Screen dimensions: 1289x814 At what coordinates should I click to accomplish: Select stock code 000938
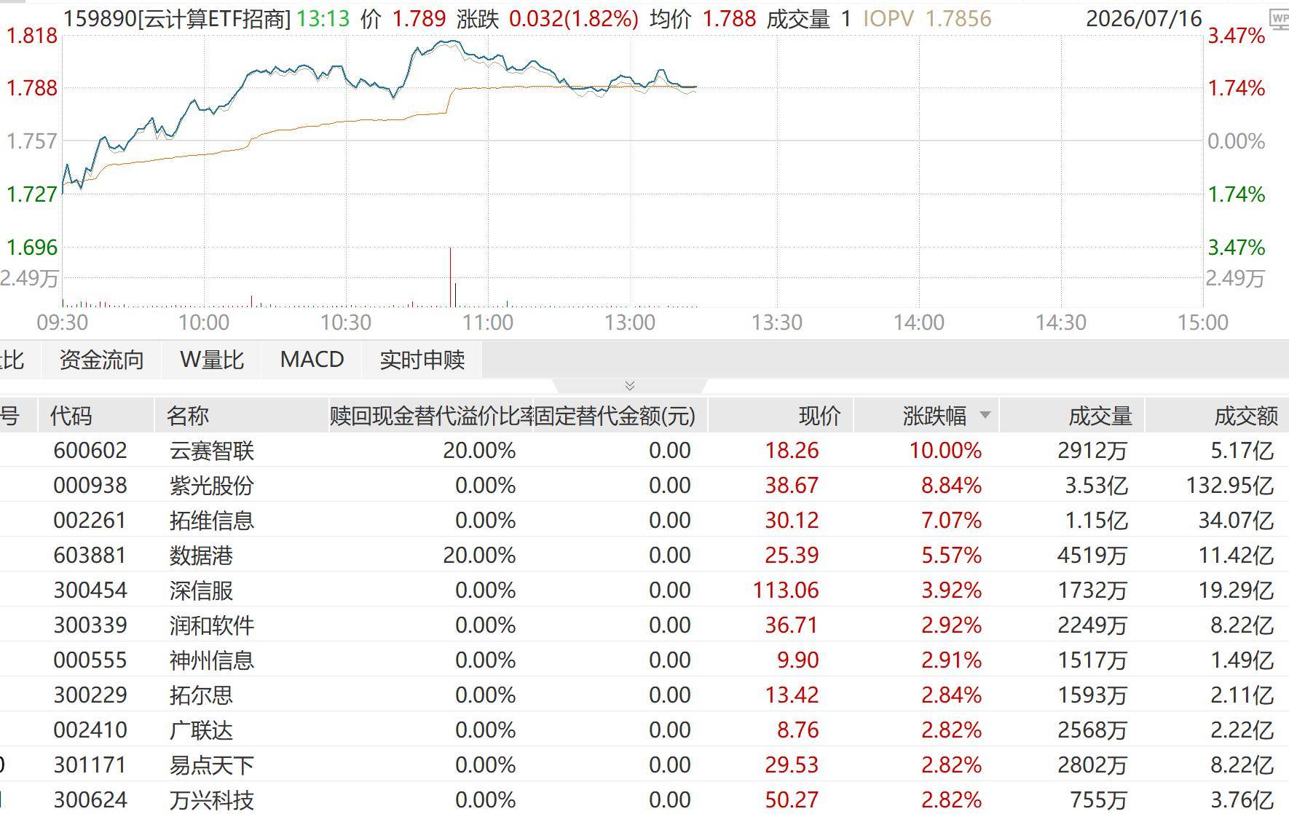pos(90,486)
